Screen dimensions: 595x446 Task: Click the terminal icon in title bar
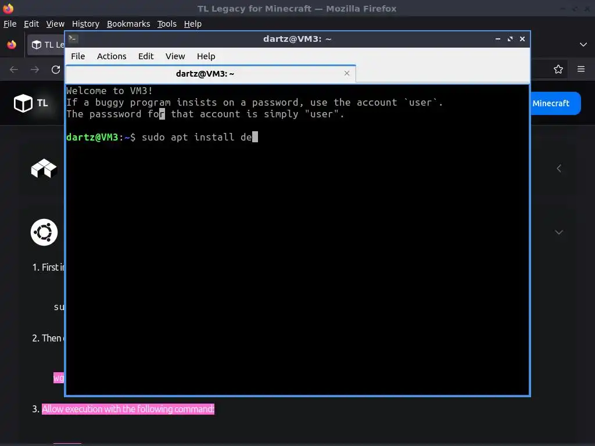pos(73,38)
